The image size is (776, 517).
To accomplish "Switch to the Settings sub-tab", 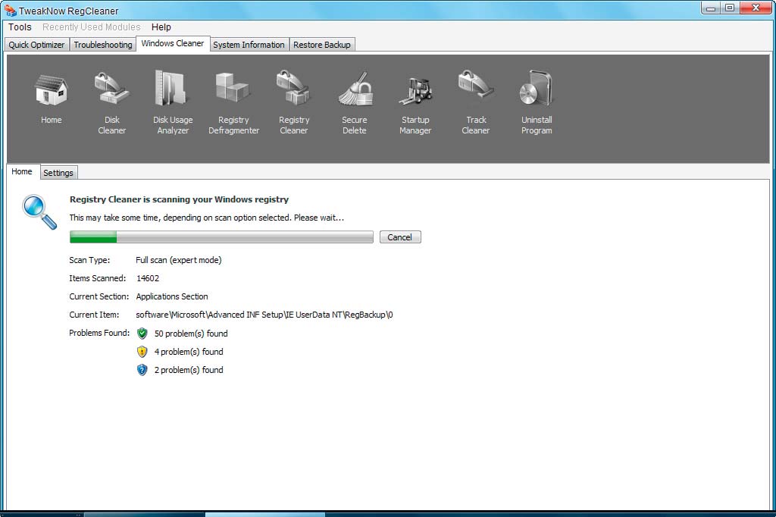I will 58,173.
